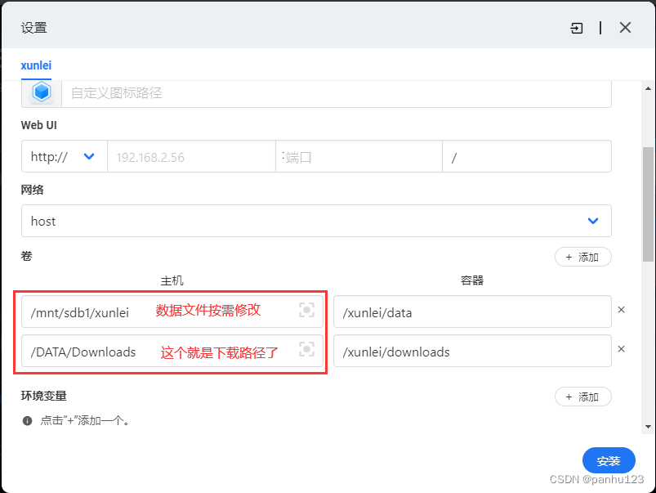Remove the /xunlei/downloads volume row
The image size is (656, 493).
[x=621, y=349]
